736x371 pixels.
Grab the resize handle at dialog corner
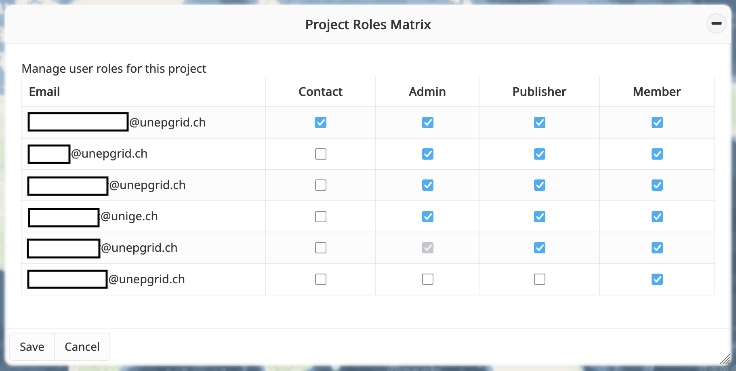(725, 359)
